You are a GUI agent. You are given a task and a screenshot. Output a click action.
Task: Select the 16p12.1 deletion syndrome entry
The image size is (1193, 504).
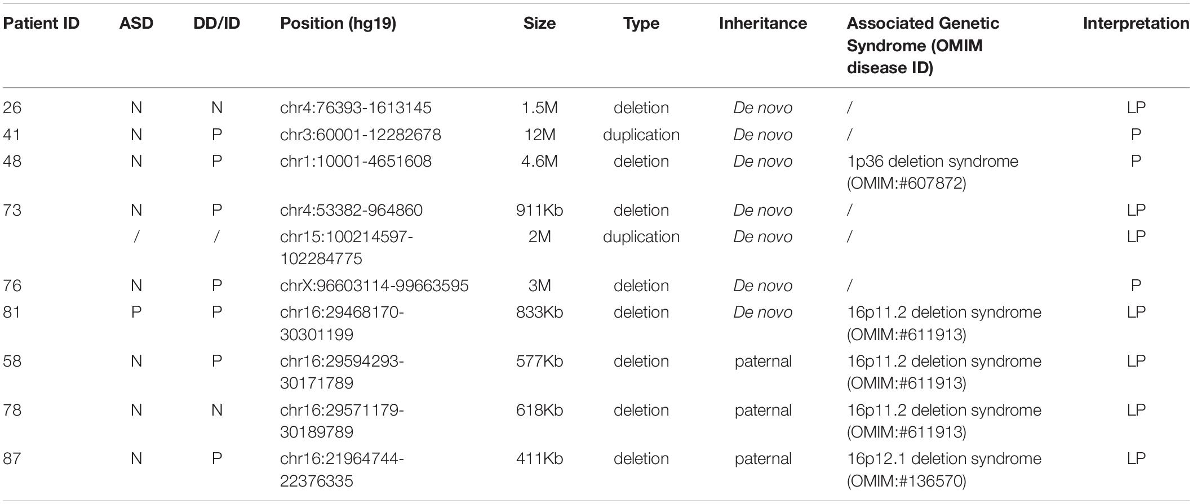pyautogui.click(x=944, y=458)
